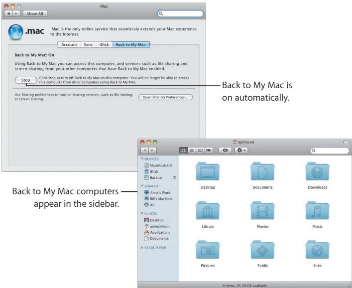Switch to the Sync tab

(x=88, y=44)
